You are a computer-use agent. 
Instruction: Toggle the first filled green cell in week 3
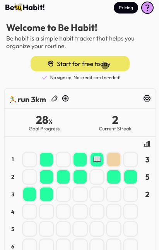coord(29,194)
